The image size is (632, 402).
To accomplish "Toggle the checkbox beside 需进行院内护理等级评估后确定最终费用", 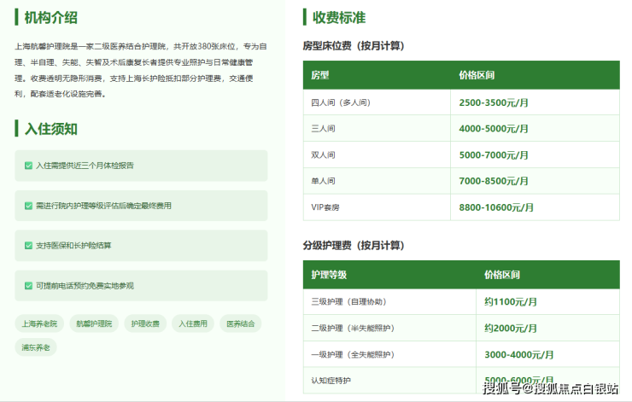I will [28, 206].
